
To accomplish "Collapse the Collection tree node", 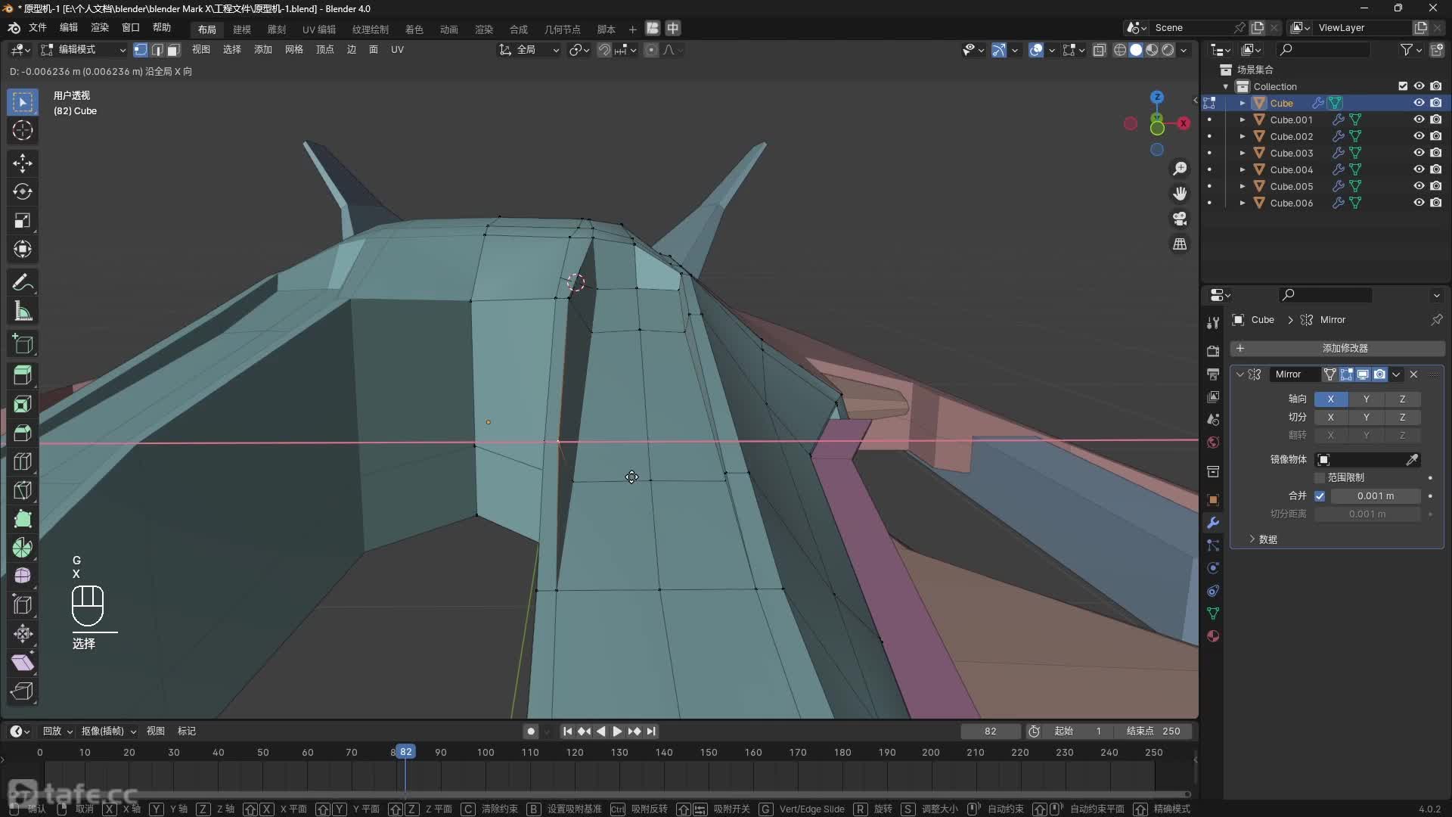I will 1226,86.
